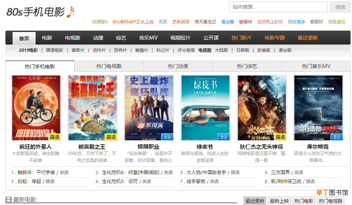Open the 疯狂的外星人 movie poster

pyautogui.click(x=36, y=108)
